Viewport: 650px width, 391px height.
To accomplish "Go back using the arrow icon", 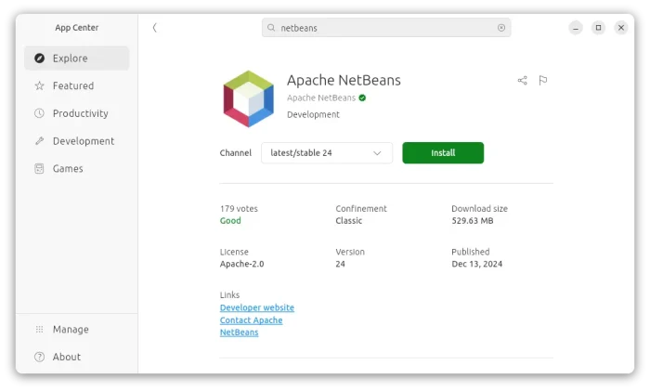I will pyautogui.click(x=155, y=28).
